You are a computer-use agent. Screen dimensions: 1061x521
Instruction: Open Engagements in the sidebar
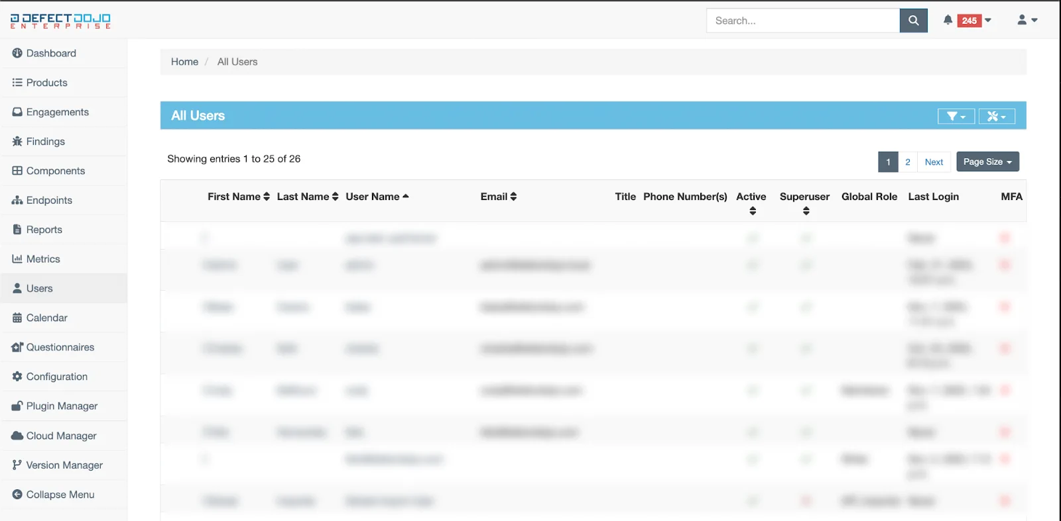coord(57,113)
